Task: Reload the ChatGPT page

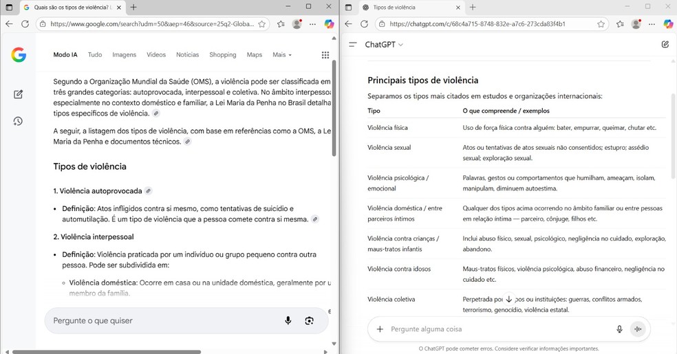Action: [x=365, y=24]
